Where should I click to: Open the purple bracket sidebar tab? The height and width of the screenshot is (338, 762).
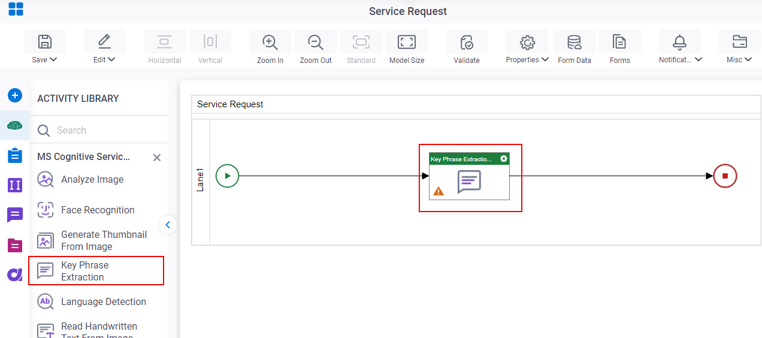point(15,185)
